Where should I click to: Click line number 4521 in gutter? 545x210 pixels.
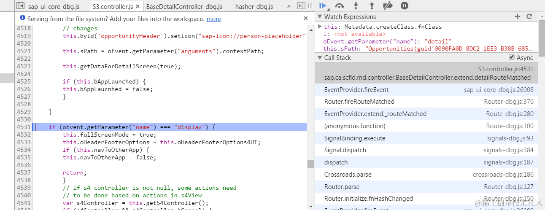24,51
